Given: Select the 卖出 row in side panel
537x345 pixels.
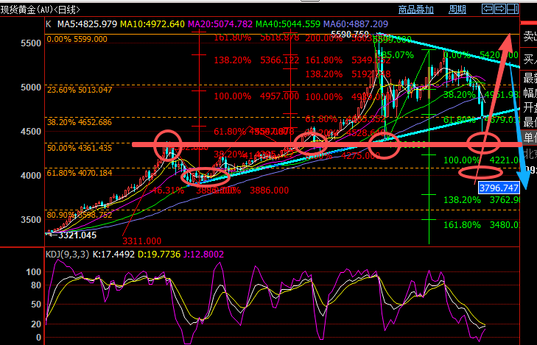Looking at the screenshot, I should click(529, 35).
